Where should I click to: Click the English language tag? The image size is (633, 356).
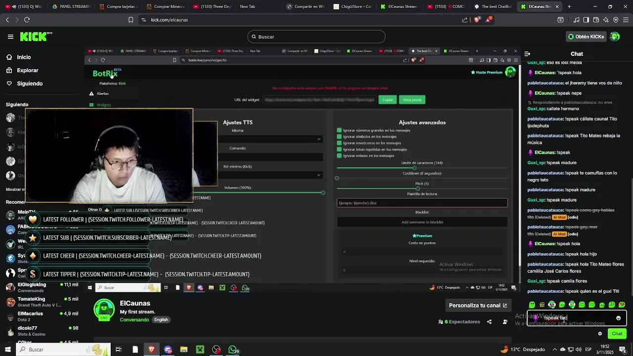pyautogui.click(x=161, y=320)
